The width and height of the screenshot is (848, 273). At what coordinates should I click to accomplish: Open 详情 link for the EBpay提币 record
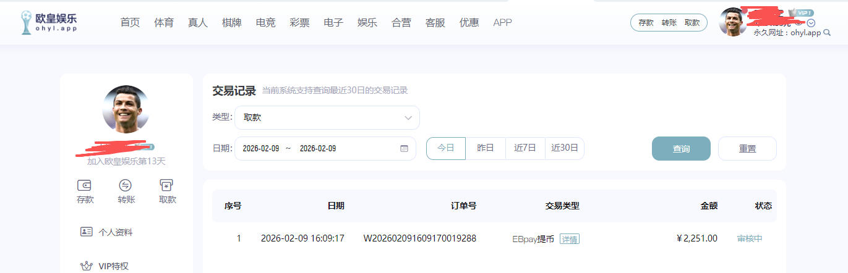(570, 239)
